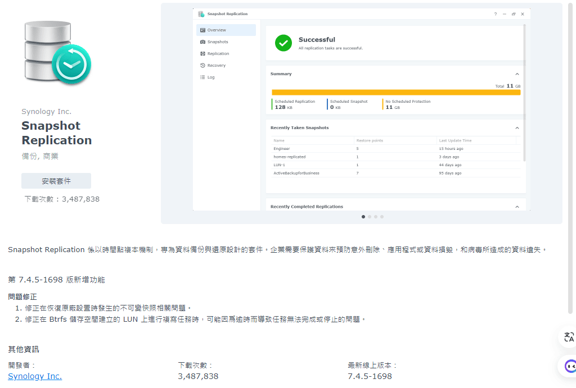Click the Overview panel icon
This screenshot has height=388, width=576.
pyautogui.click(x=202, y=30)
